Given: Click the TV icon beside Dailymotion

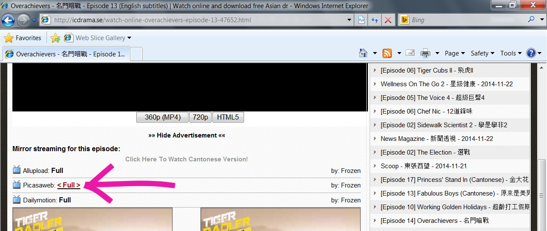Looking at the screenshot, I should 17,199.
